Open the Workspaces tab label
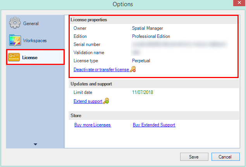The width and height of the screenshot is (246, 167). (34, 41)
